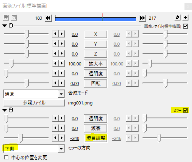The height and width of the screenshot is (162, 192).
Task: Click the red marker on blue frame bar
Action: [103, 17]
